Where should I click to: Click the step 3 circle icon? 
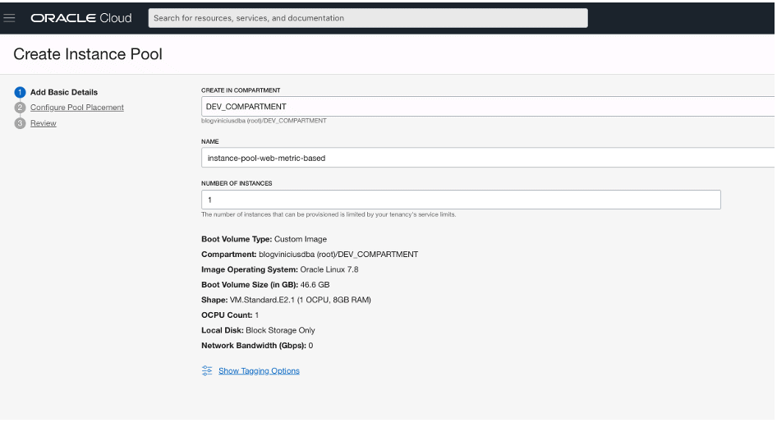coord(20,123)
